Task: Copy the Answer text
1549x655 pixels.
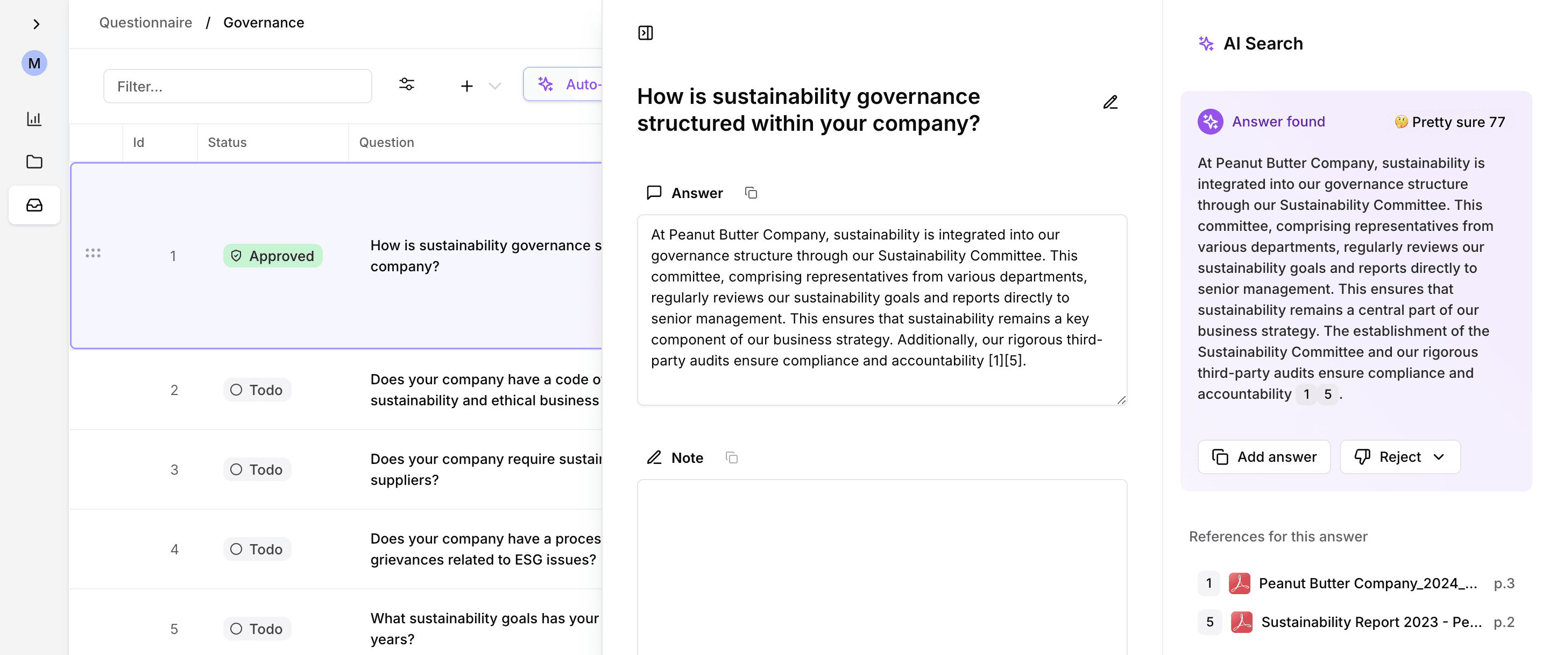Action: 751,193
